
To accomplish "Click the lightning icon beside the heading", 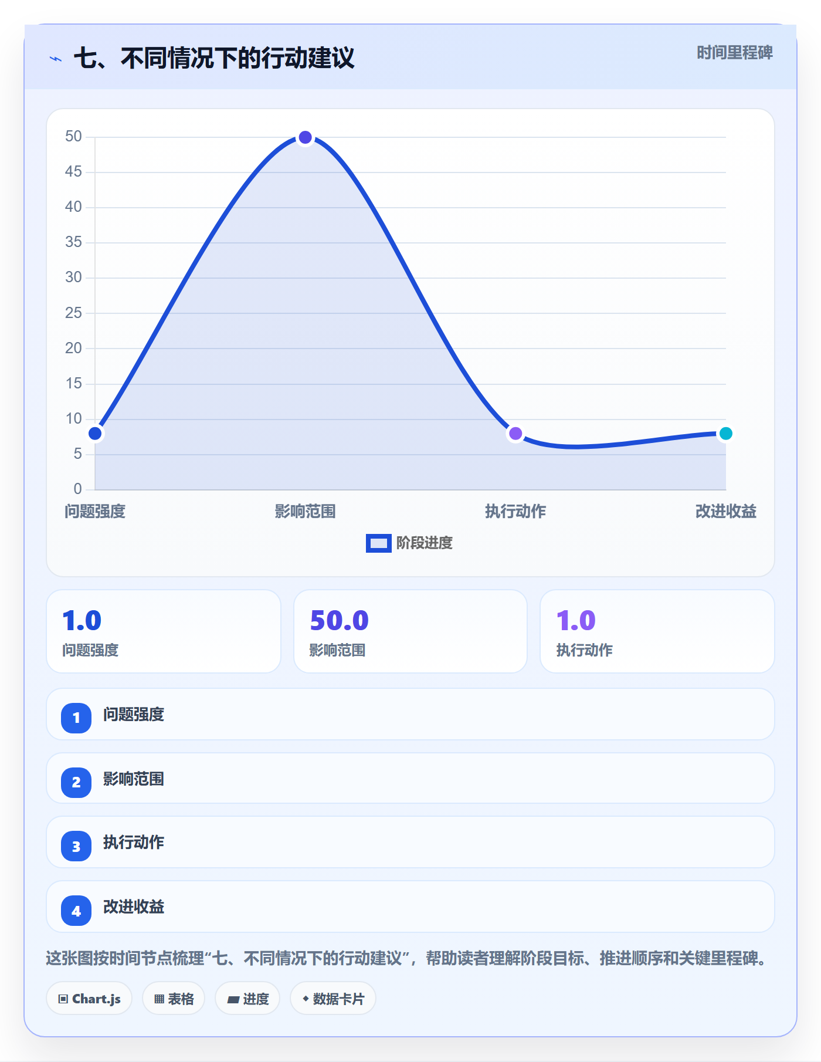I will pos(56,59).
